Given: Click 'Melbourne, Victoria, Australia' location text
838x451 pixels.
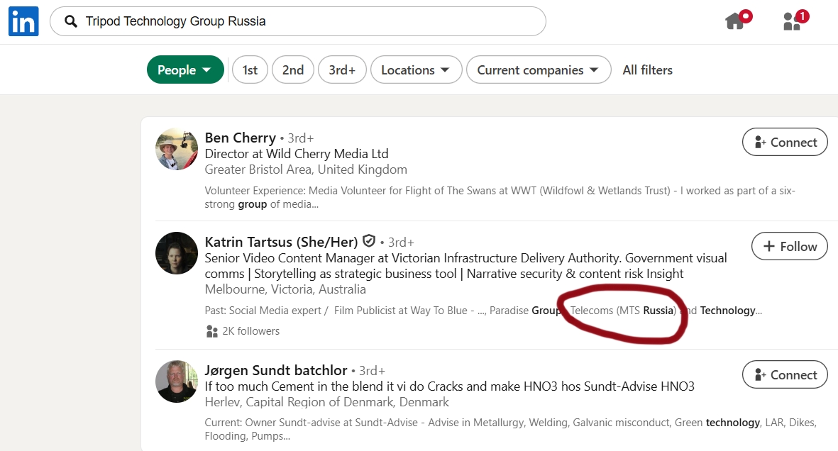Looking at the screenshot, I should coord(285,289).
